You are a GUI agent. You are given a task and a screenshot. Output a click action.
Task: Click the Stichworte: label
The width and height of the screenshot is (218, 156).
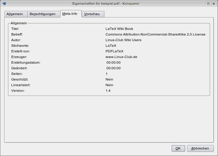[x=20, y=46]
